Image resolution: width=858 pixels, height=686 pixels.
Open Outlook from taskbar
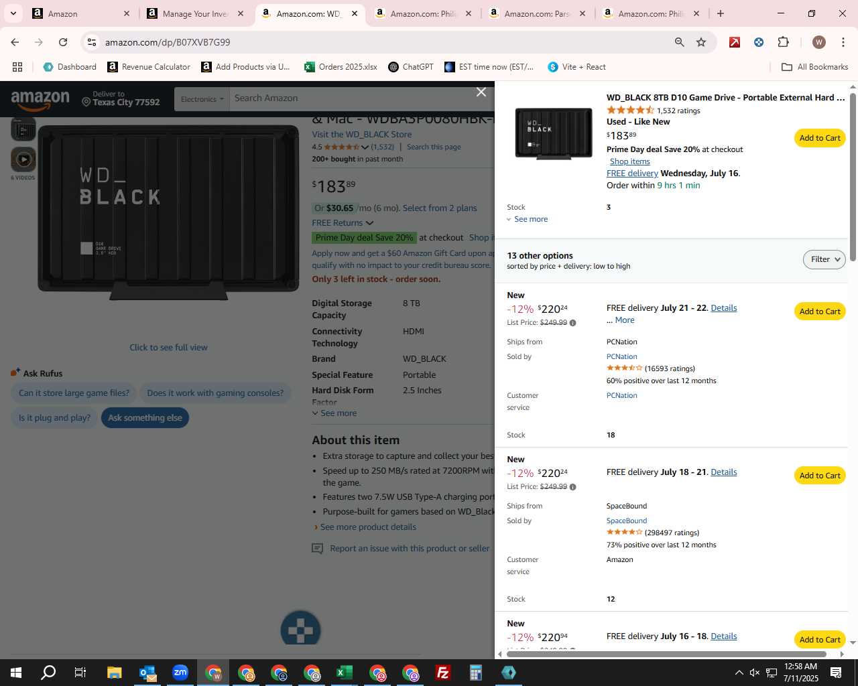(147, 673)
